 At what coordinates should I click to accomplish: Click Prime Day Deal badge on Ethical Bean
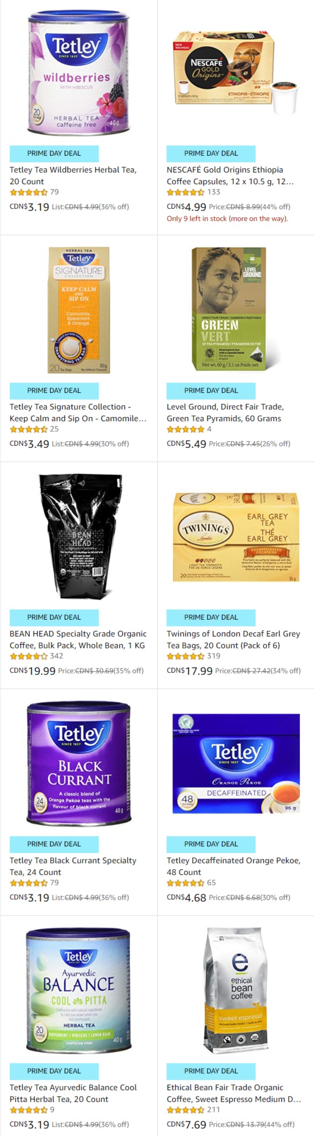tap(211, 1071)
